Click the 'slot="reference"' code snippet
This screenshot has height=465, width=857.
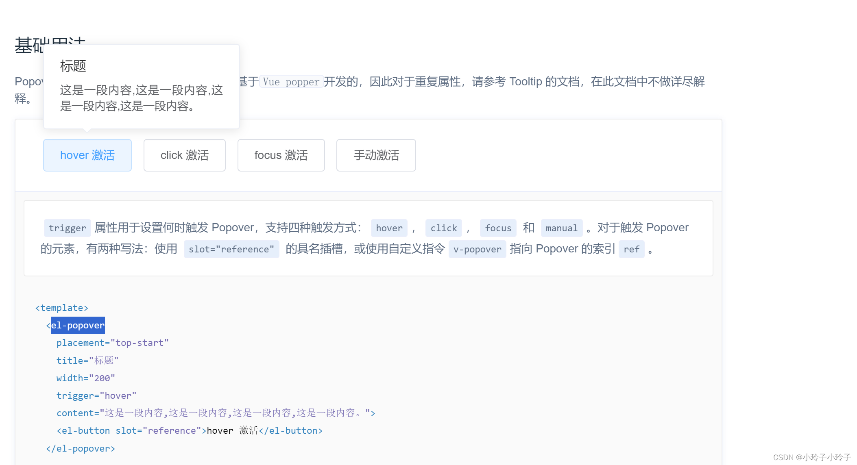pos(231,249)
